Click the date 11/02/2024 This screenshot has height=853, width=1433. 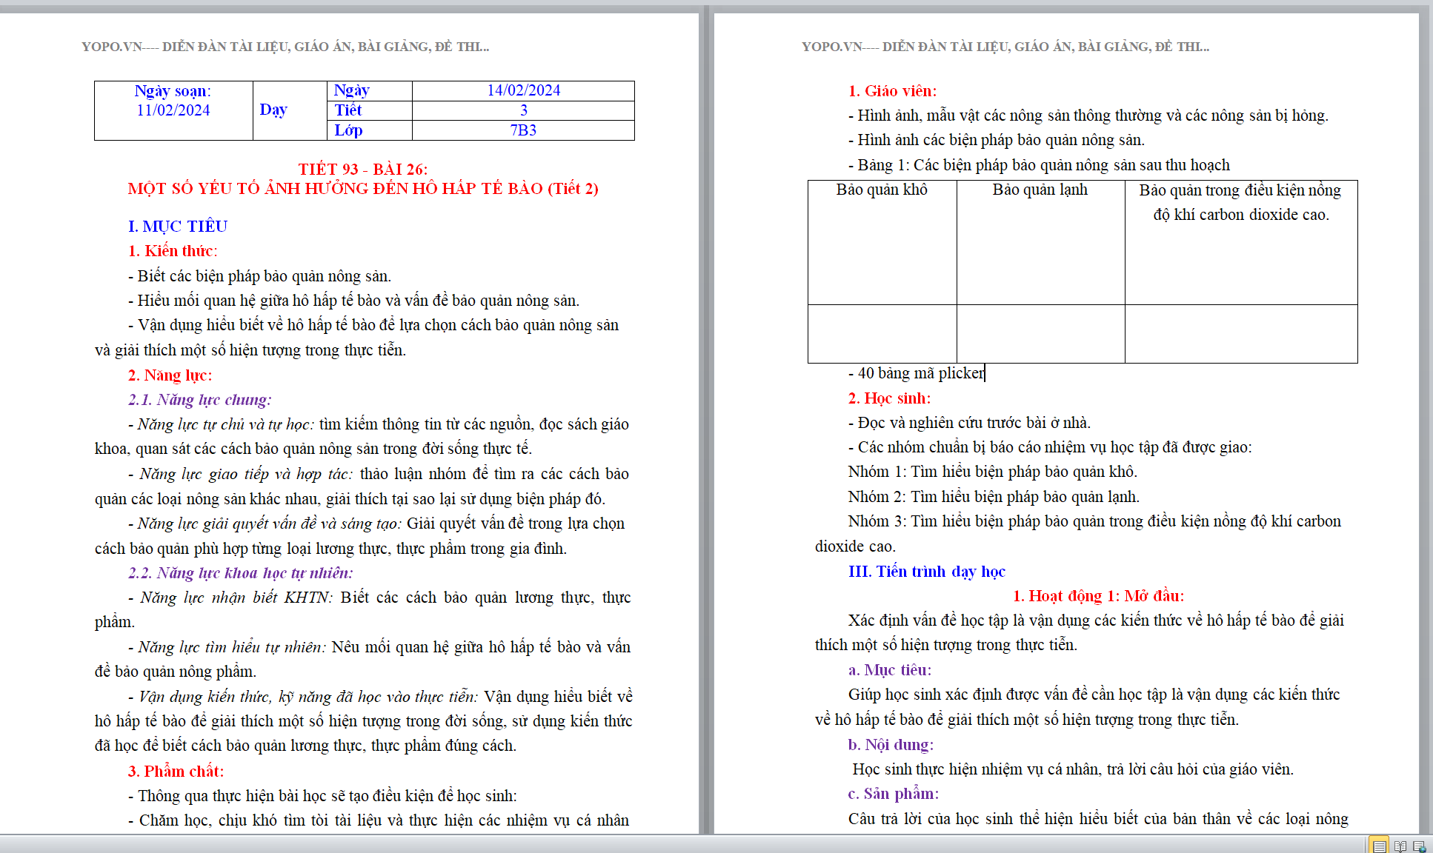[x=173, y=110]
